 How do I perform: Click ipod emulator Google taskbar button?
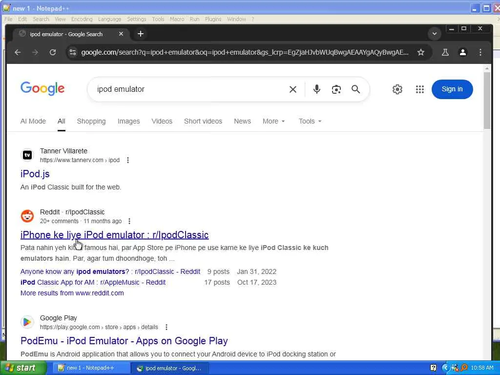(x=170, y=368)
